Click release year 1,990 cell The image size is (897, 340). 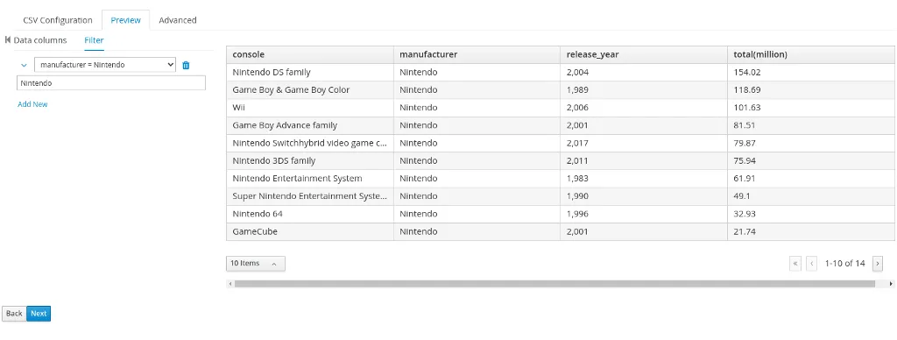[644, 196]
